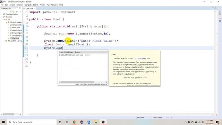Viewport: 222px width, 125px height.
Task: Select the Project Explorer view tab
Action: (x=7, y=8)
